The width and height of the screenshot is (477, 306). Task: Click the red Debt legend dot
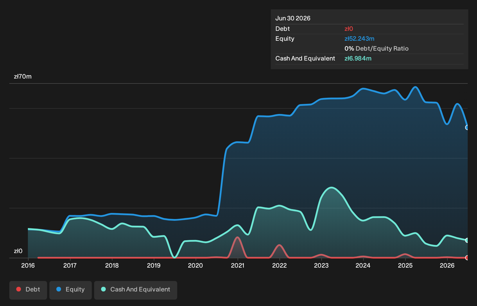[x=19, y=289]
